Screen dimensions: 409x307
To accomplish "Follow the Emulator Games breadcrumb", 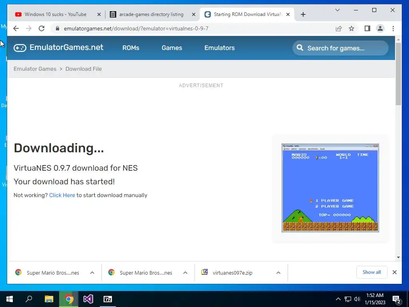I will click(x=35, y=69).
